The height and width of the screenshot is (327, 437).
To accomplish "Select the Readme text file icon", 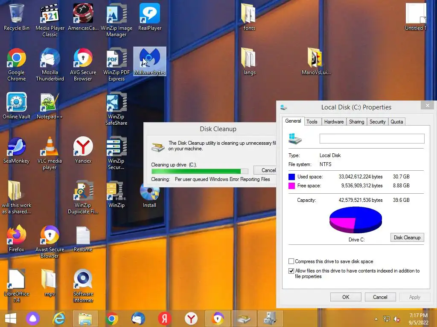I will [x=83, y=238].
